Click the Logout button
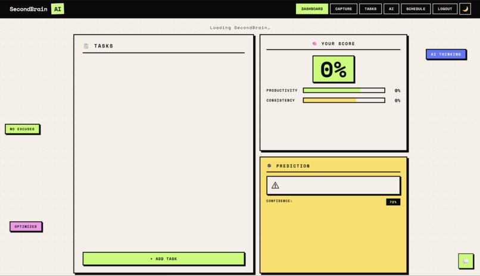 pyautogui.click(x=445, y=9)
